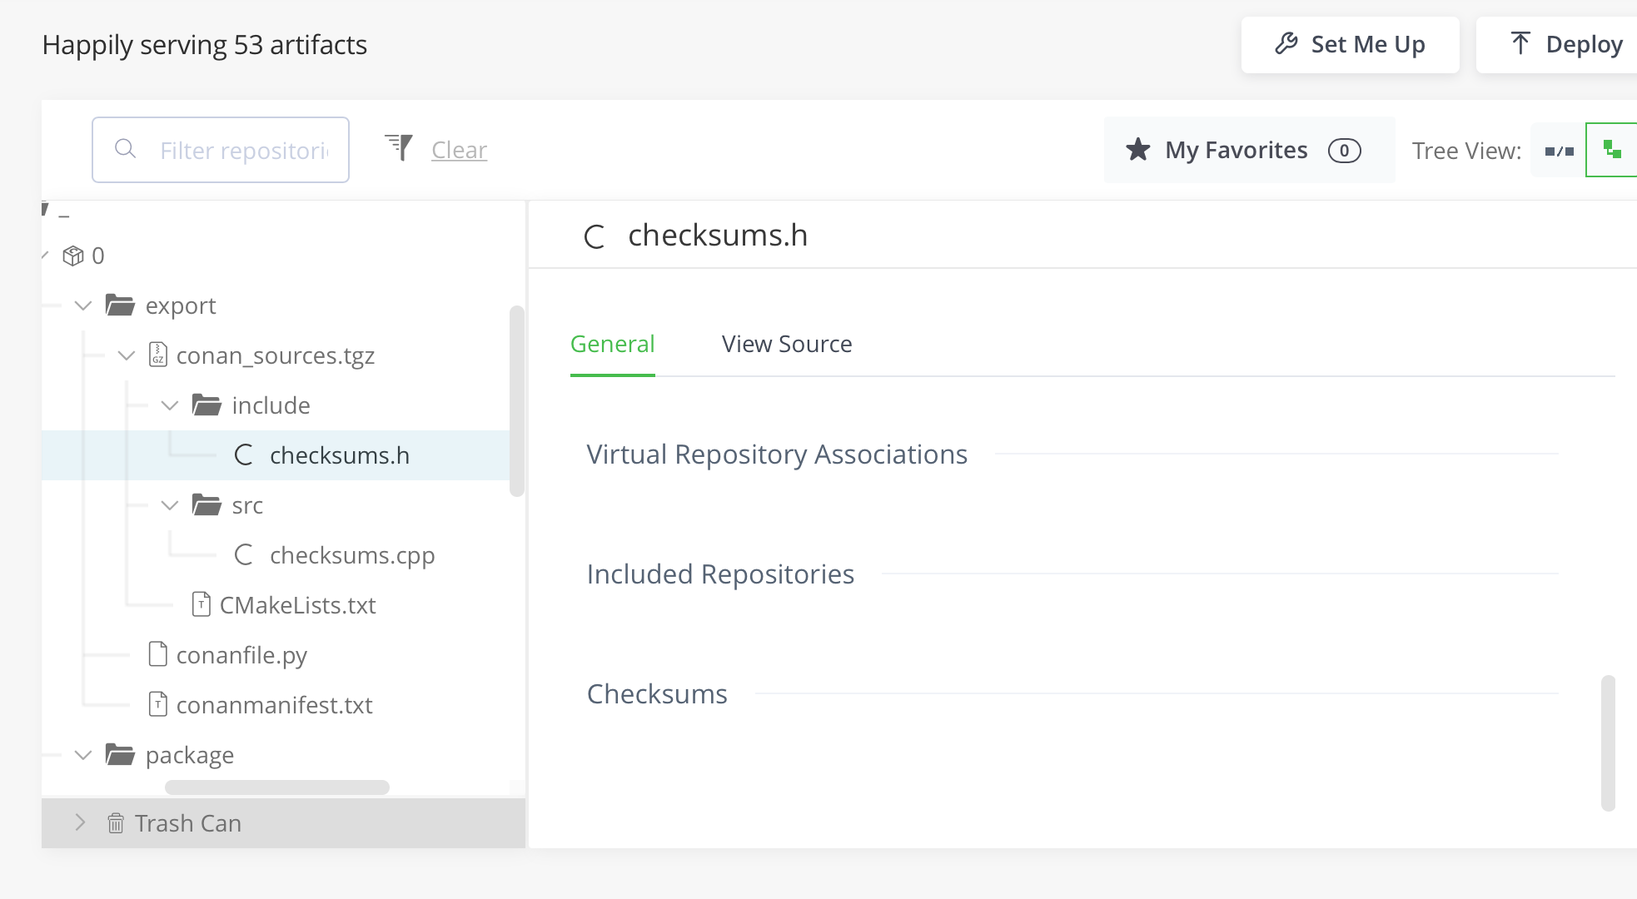Click the filter funnel icon beside Clear
1637x899 pixels.
click(399, 147)
